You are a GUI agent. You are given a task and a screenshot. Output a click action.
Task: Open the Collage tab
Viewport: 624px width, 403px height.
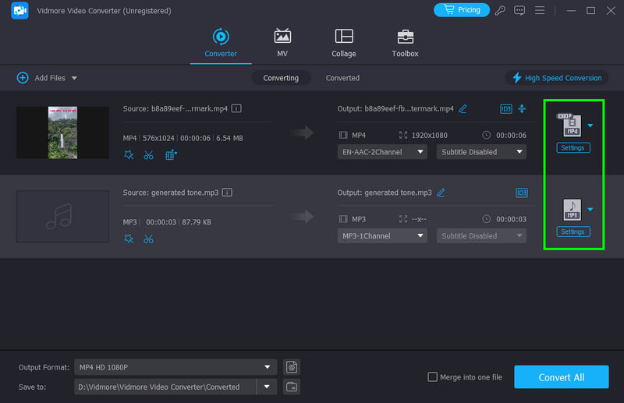click(x=344, y=43)
